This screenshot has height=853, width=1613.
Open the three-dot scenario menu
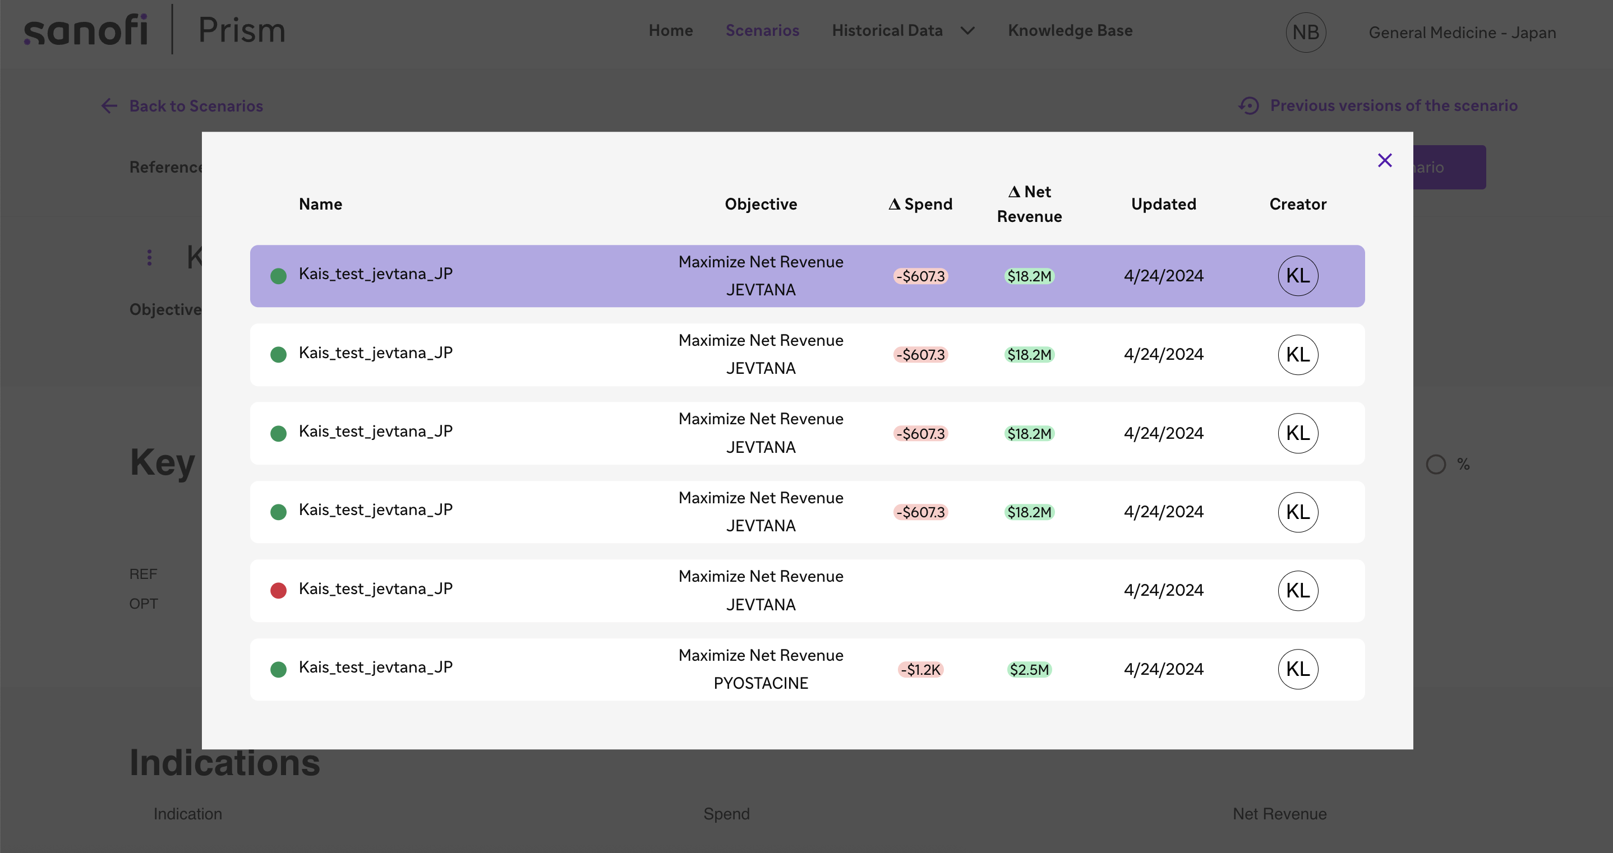[x=149, y=257]
